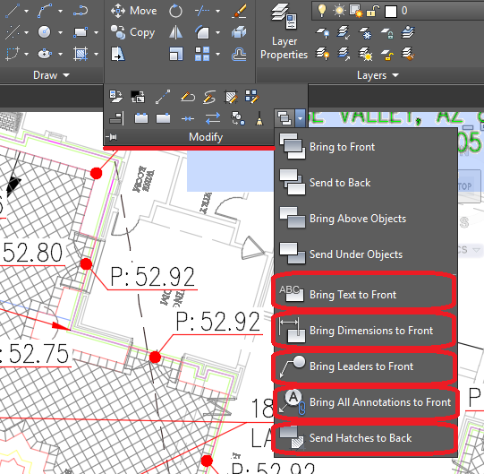This screenshot has width=484, height=474.
Task: Toggle layer 0 freeze sun icon
Action: point(339,11)
